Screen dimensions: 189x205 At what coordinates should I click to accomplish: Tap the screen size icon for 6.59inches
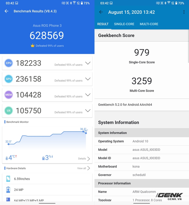(8, 179)
